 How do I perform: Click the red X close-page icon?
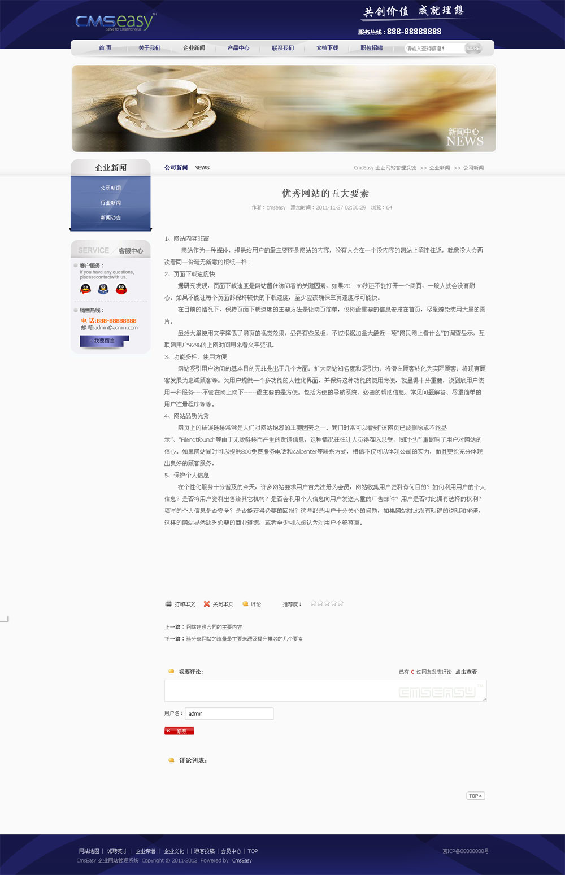(207, 604)
